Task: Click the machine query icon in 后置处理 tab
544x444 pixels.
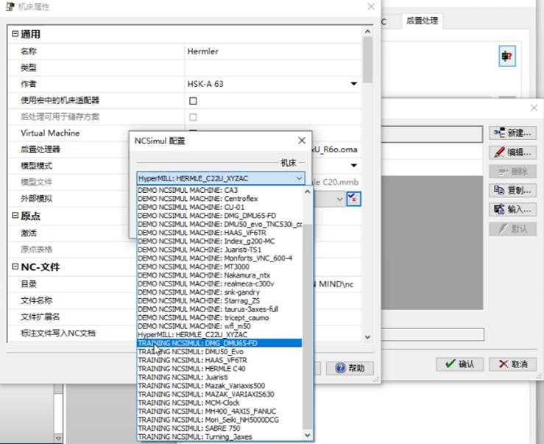Action: tap(507, 56)
